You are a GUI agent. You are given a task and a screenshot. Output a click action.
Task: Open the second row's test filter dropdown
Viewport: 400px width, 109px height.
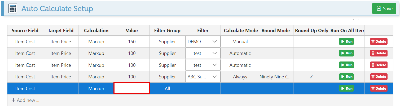pyautogui.click(x=203, y=53)
